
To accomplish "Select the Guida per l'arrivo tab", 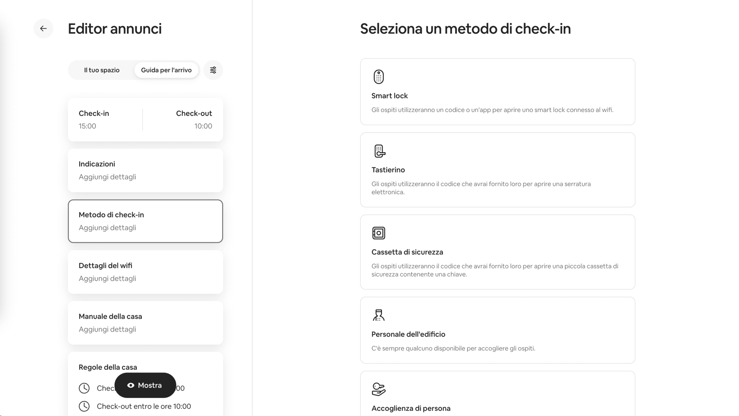I will pyautogui.click(x=166, y=70).
